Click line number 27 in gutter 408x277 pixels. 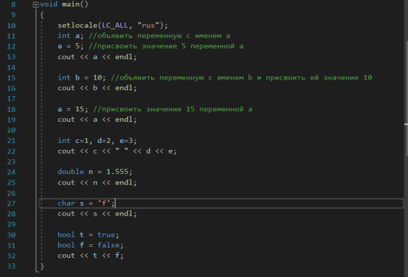[11, 204]
